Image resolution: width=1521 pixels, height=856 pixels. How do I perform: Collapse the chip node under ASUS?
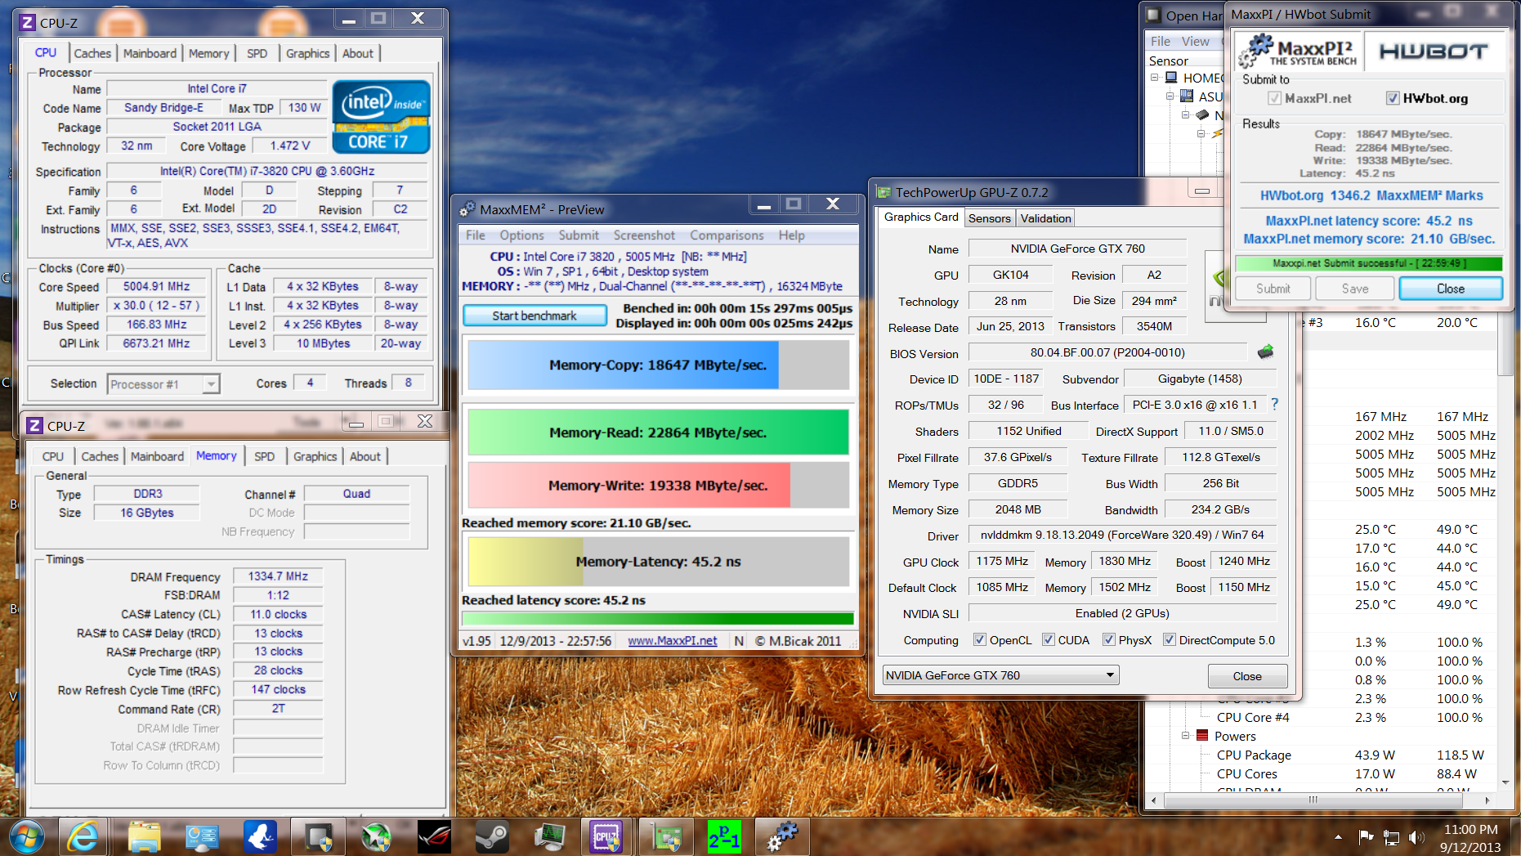[x=1185, y=115]
